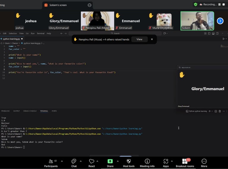Open the run button dropdown arrow

tap(226, 39)
